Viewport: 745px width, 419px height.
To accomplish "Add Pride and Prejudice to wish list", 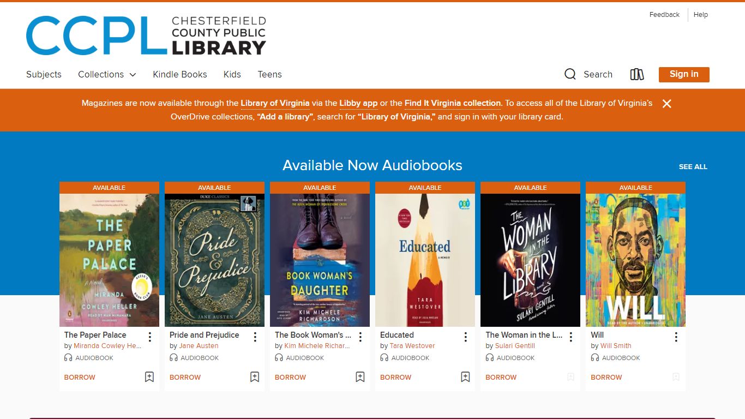I will click(255, 377).
